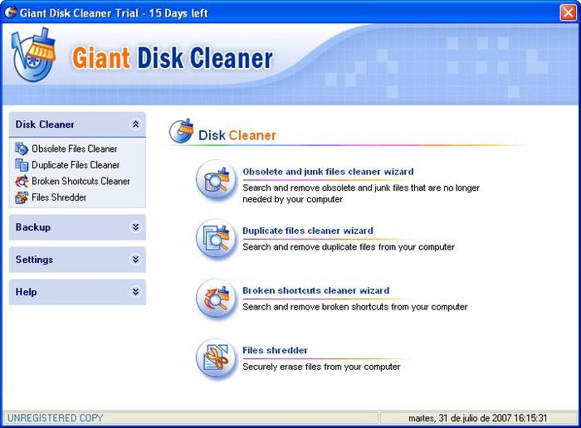Open Duplicate Files Cleaner from sidebar
Image resolution: width=581 pixels, height=428 pixels.
tap(76, 165)
